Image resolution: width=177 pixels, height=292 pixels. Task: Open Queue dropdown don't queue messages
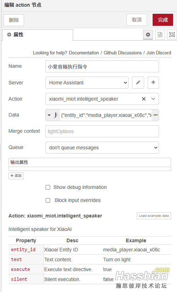click(102, 148)
